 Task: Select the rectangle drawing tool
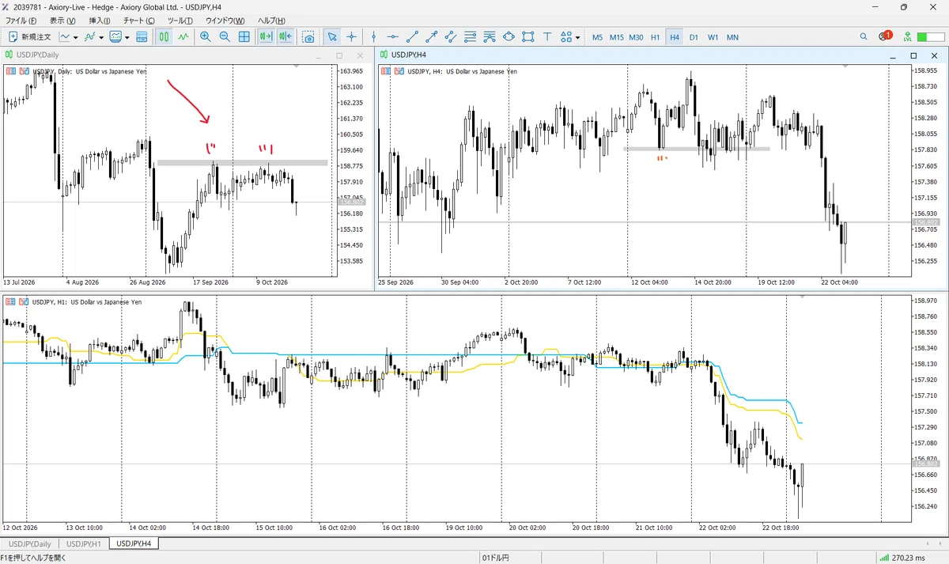[x=527, y=37]
